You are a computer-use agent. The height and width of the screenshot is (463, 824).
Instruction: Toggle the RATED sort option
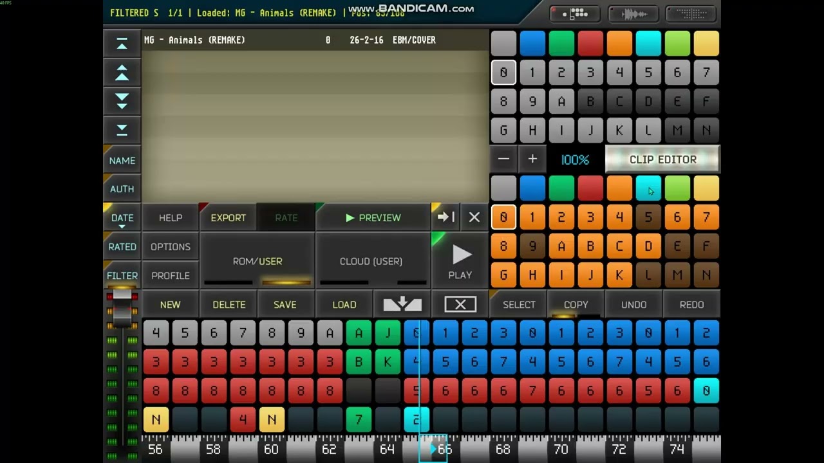point(122,246)
